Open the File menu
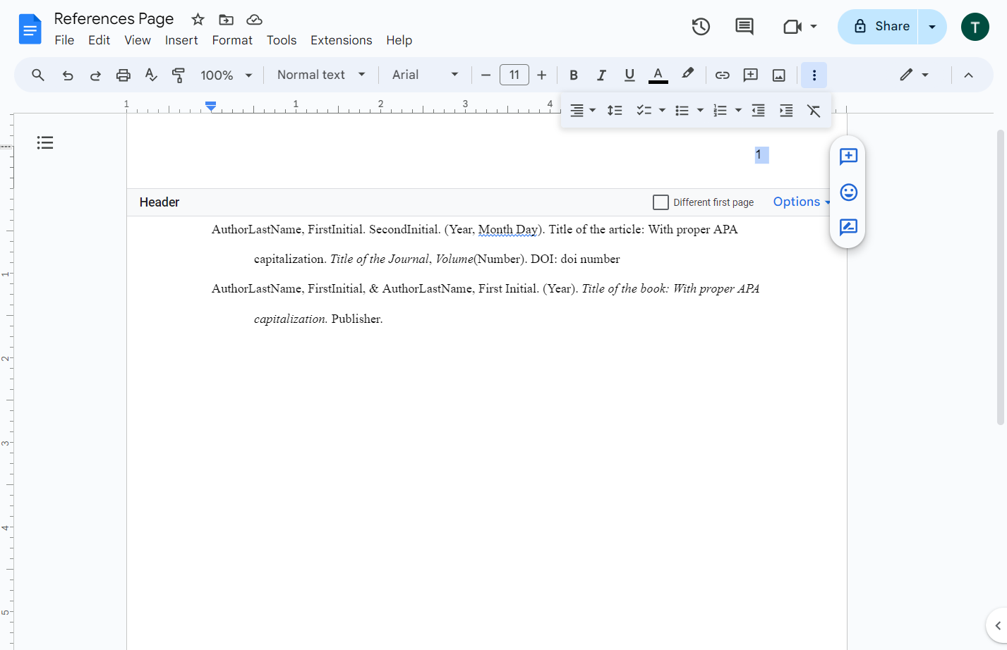 (64, 40)
